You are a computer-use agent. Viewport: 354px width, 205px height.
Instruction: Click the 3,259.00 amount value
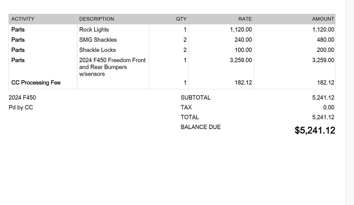tap(323, 60)
